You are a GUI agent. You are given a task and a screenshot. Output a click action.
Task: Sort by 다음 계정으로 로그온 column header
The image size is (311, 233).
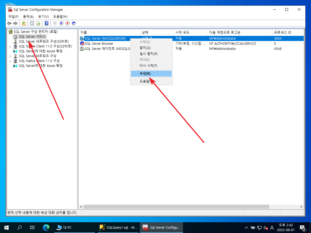point(240,32)
